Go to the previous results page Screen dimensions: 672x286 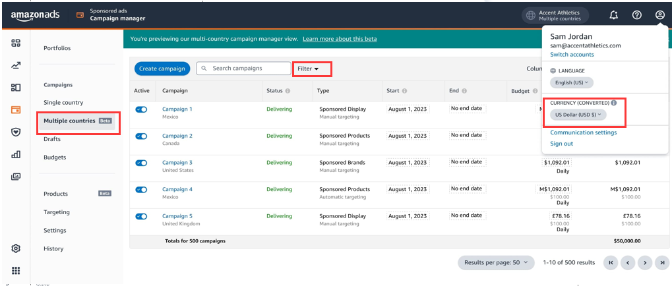tap(627, 262)
